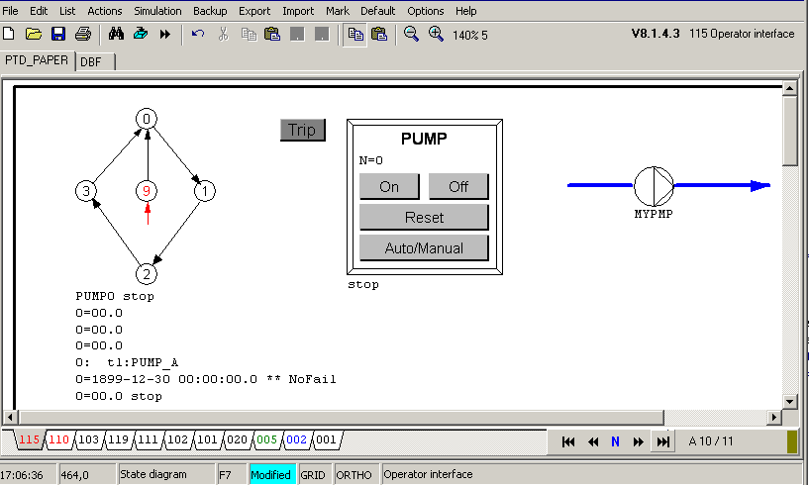
Task: Open the Default menu
Action: 377,11
